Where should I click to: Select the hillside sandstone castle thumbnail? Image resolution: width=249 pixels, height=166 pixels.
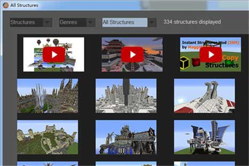point(48,137)
